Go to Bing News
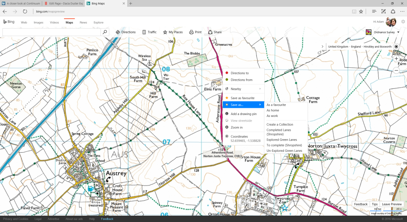 coord(83,23)
